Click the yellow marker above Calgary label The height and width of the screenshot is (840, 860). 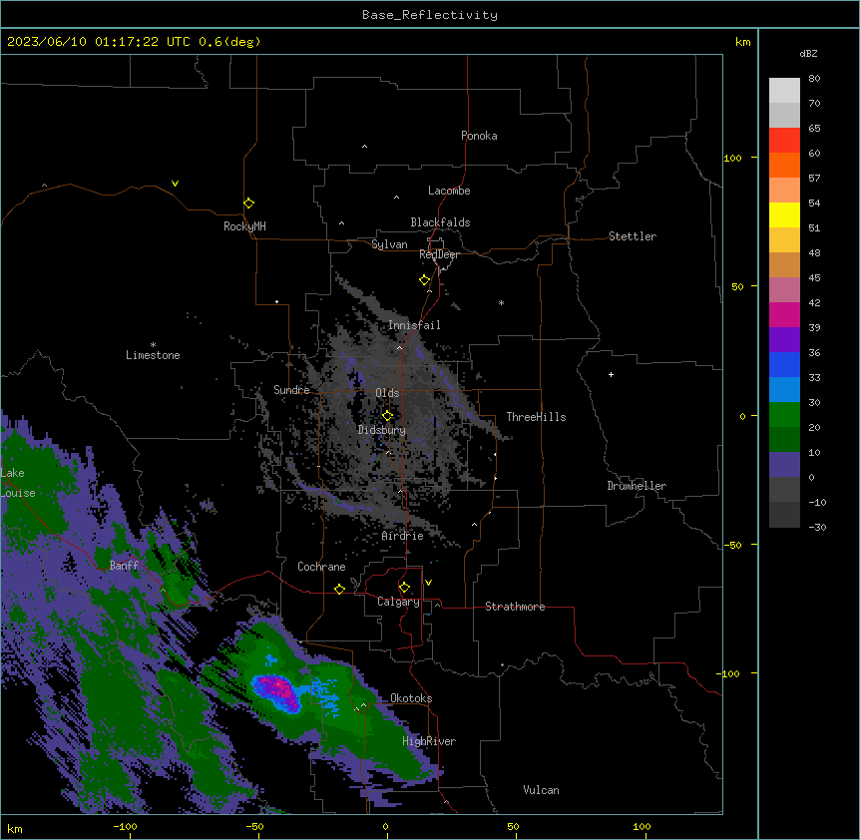(404, 588)
